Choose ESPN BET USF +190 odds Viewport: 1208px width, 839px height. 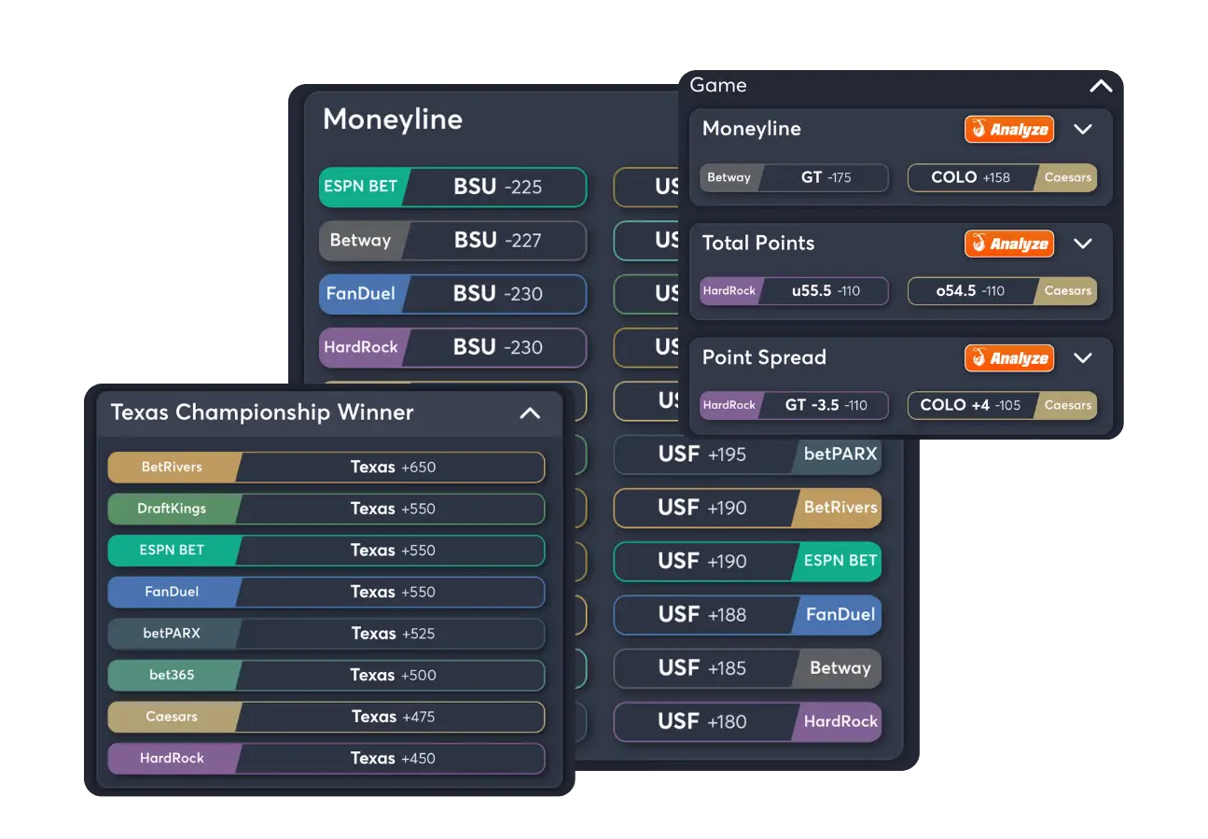point(747,561)
